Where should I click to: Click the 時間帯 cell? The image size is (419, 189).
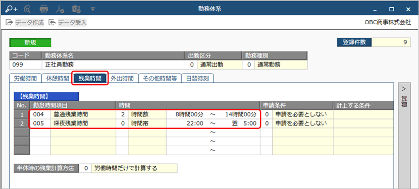147,123
